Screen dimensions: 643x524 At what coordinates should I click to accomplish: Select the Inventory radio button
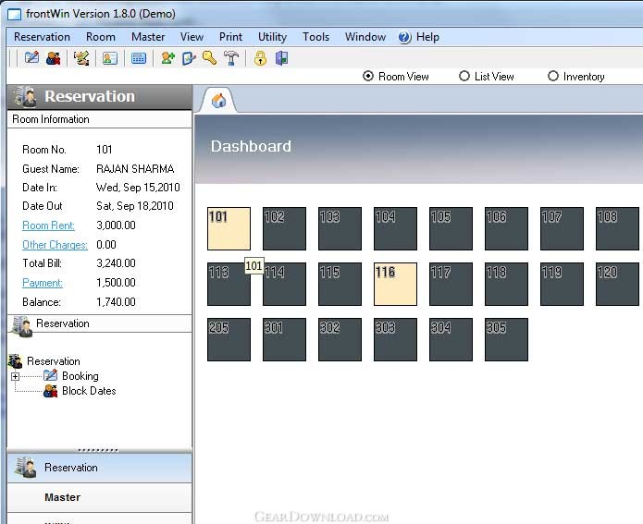click(552, 76)
